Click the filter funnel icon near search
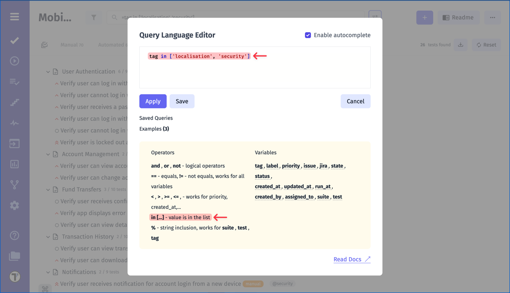The image size is (510, 293). pyautogui.click(x=94, y=17)
